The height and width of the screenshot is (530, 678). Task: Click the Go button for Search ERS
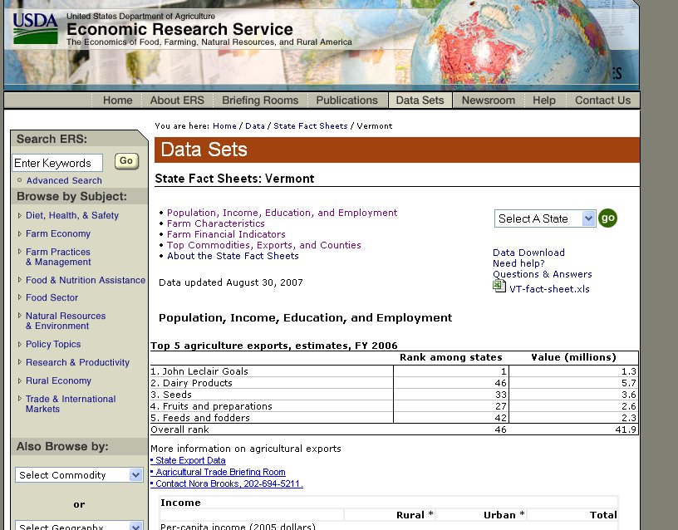[126, 161]
